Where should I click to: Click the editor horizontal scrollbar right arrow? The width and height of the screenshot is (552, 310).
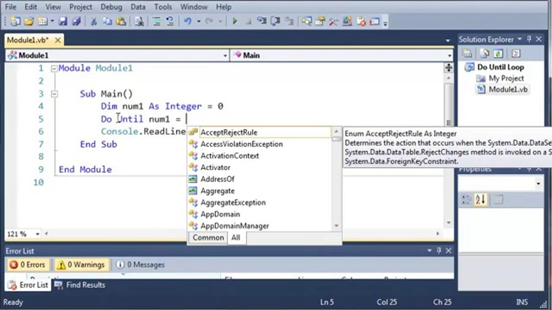pos(438,234)
